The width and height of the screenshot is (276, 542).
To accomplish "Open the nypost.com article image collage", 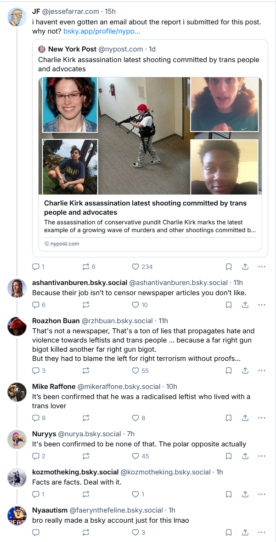I will (150, 136).
